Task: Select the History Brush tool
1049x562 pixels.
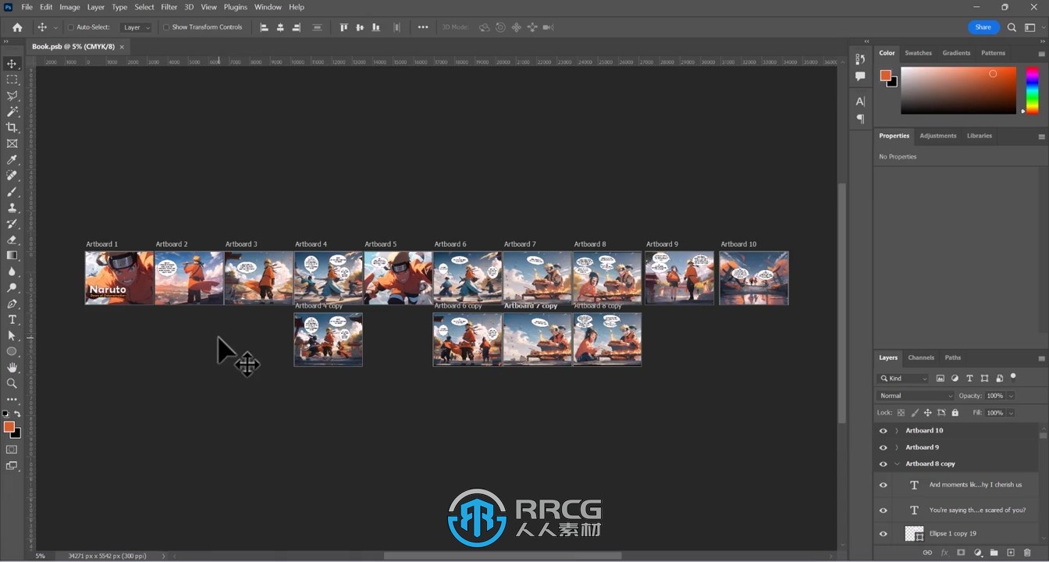Action: (x=12, y=224)
